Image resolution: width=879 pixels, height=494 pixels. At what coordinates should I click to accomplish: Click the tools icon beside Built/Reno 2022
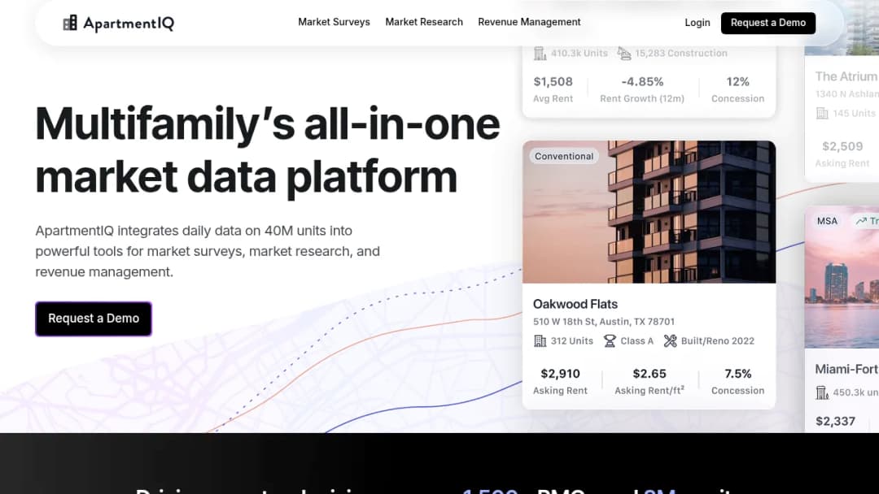point(670,340)
